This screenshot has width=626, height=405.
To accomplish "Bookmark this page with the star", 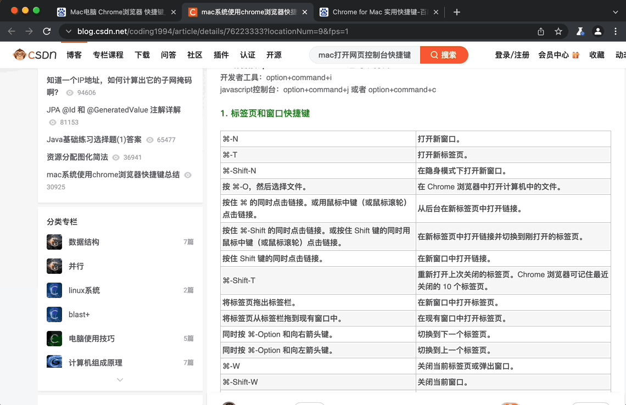I will pos(558,31).
